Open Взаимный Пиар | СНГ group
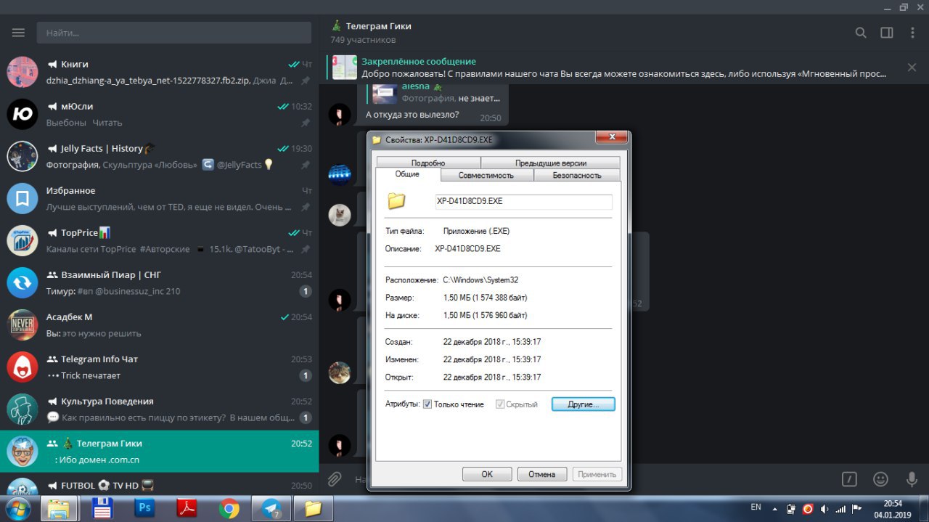Viewport: 929px width, 522px height. click(x=160, y=282)
